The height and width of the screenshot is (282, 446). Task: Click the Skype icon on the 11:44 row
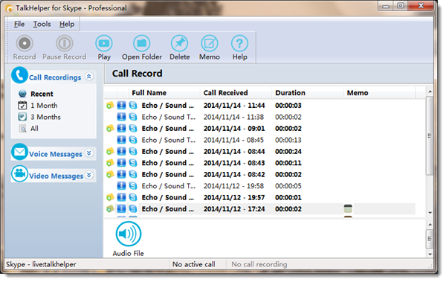tap(133, 106)
